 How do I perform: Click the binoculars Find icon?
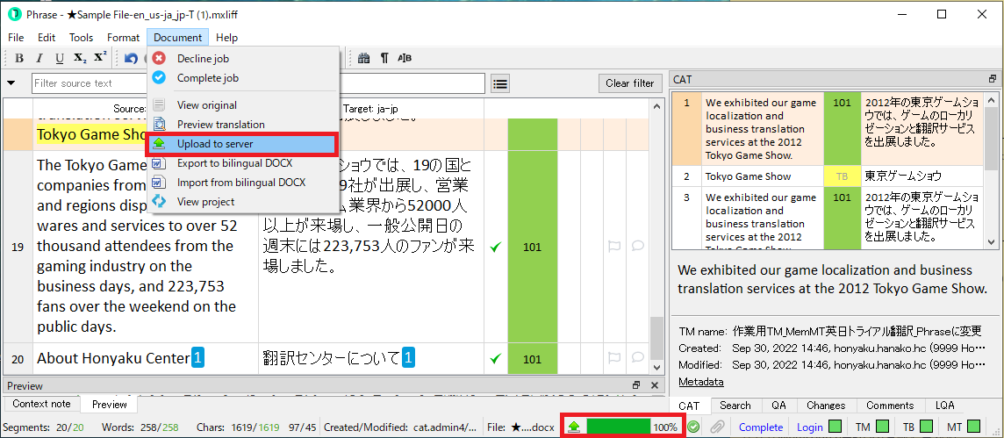[364, 59]
